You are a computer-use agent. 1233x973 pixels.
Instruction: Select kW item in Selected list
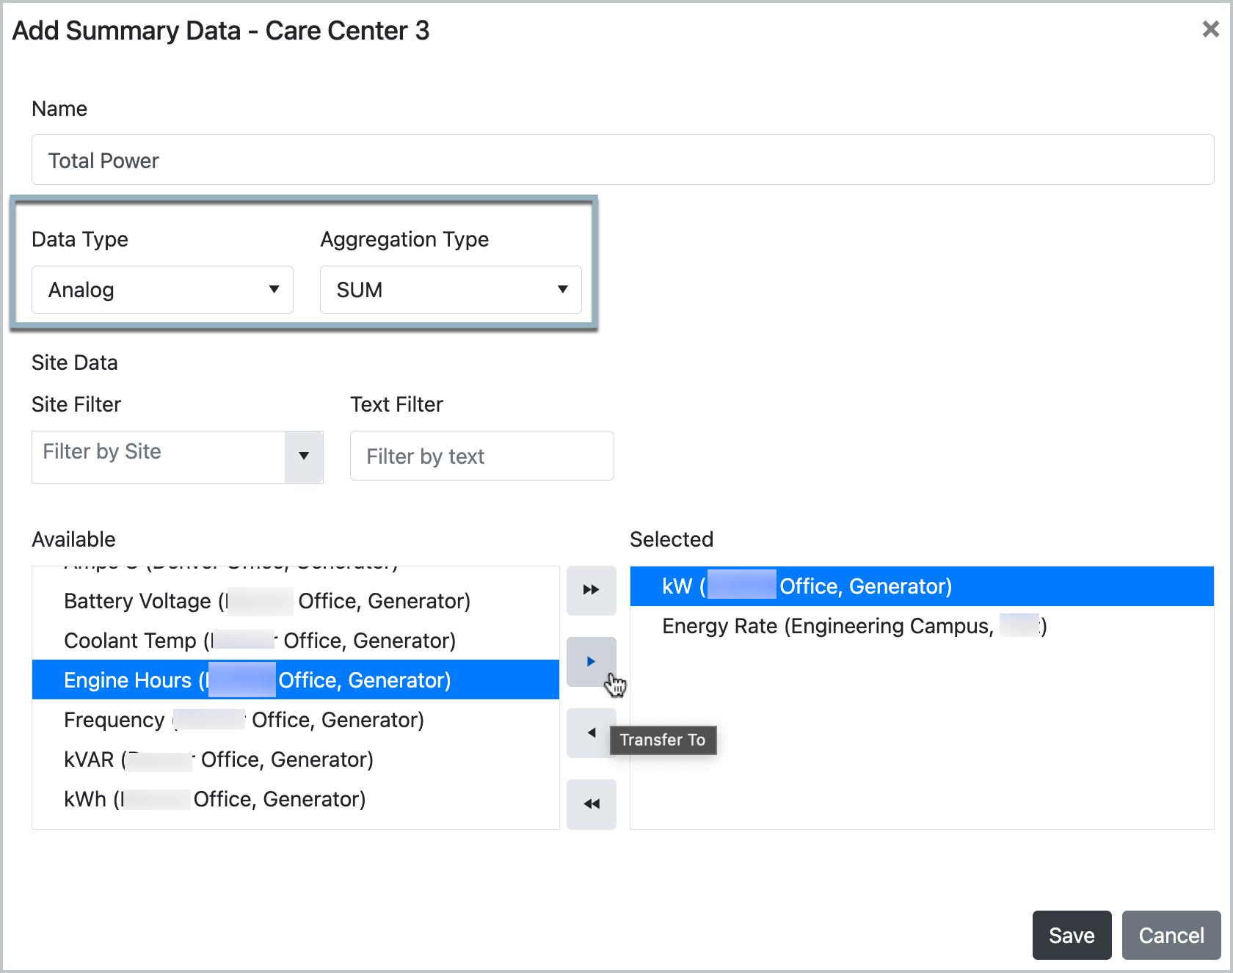(x=807, y=586)
